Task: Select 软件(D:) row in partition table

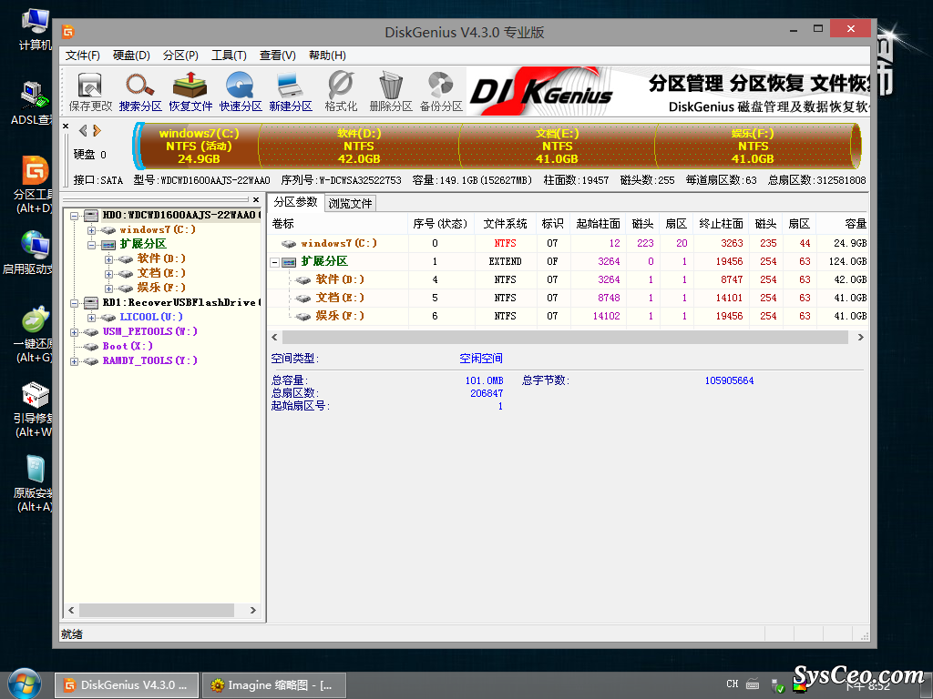Action: 567,279
